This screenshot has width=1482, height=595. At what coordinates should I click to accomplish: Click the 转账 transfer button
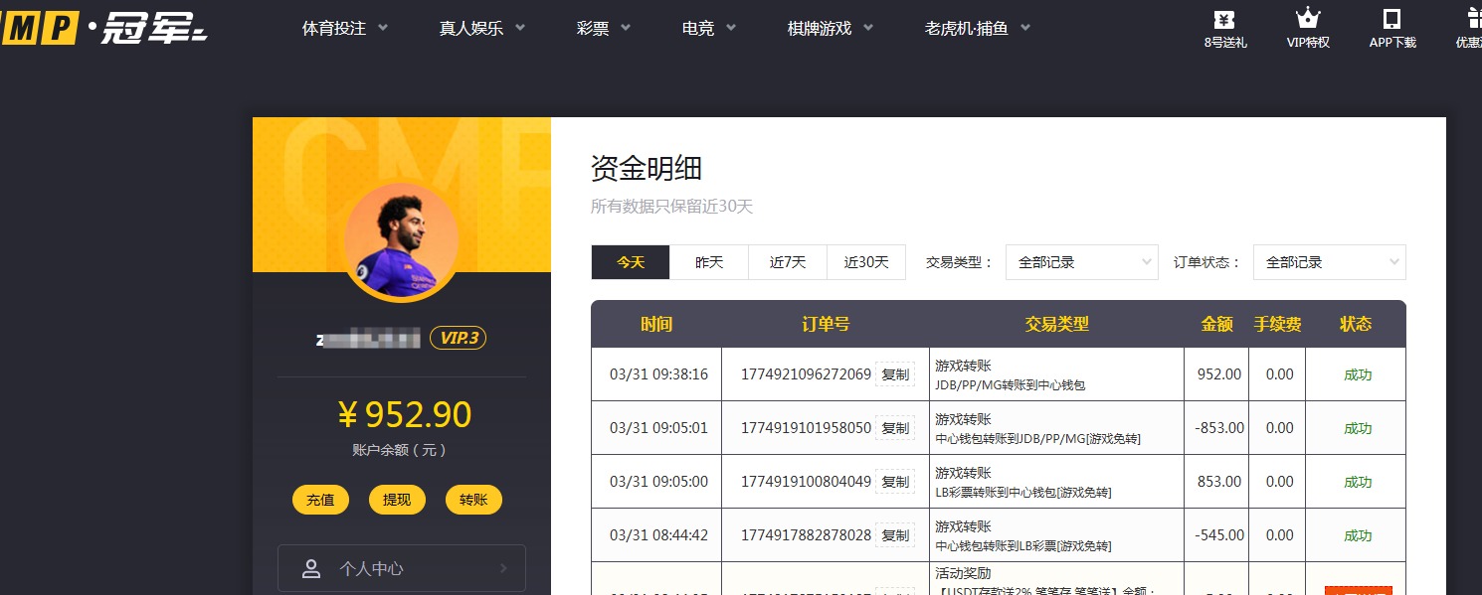coord(473,500)
